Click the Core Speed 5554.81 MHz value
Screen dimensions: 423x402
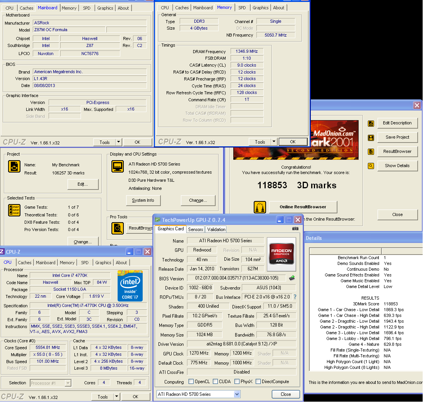tap(48, 348)
